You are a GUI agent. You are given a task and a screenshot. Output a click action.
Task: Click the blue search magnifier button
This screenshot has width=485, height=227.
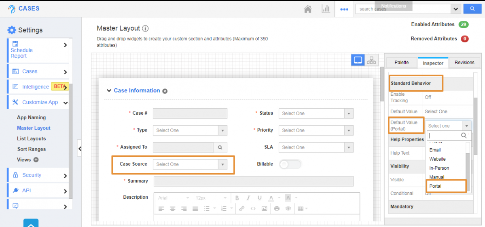pyautogui.click(x=472, y=9)
